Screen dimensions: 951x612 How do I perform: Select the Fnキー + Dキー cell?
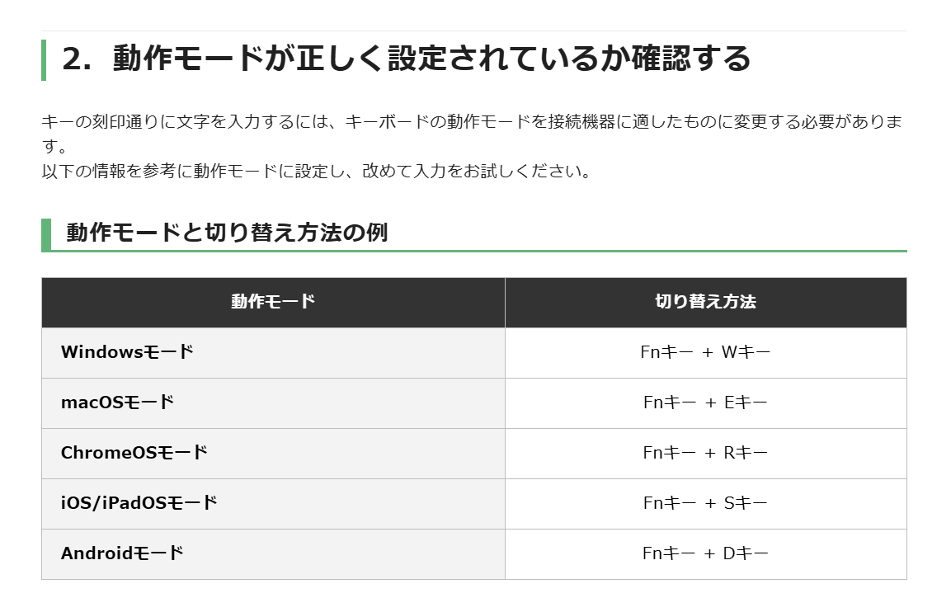[705, 553]
